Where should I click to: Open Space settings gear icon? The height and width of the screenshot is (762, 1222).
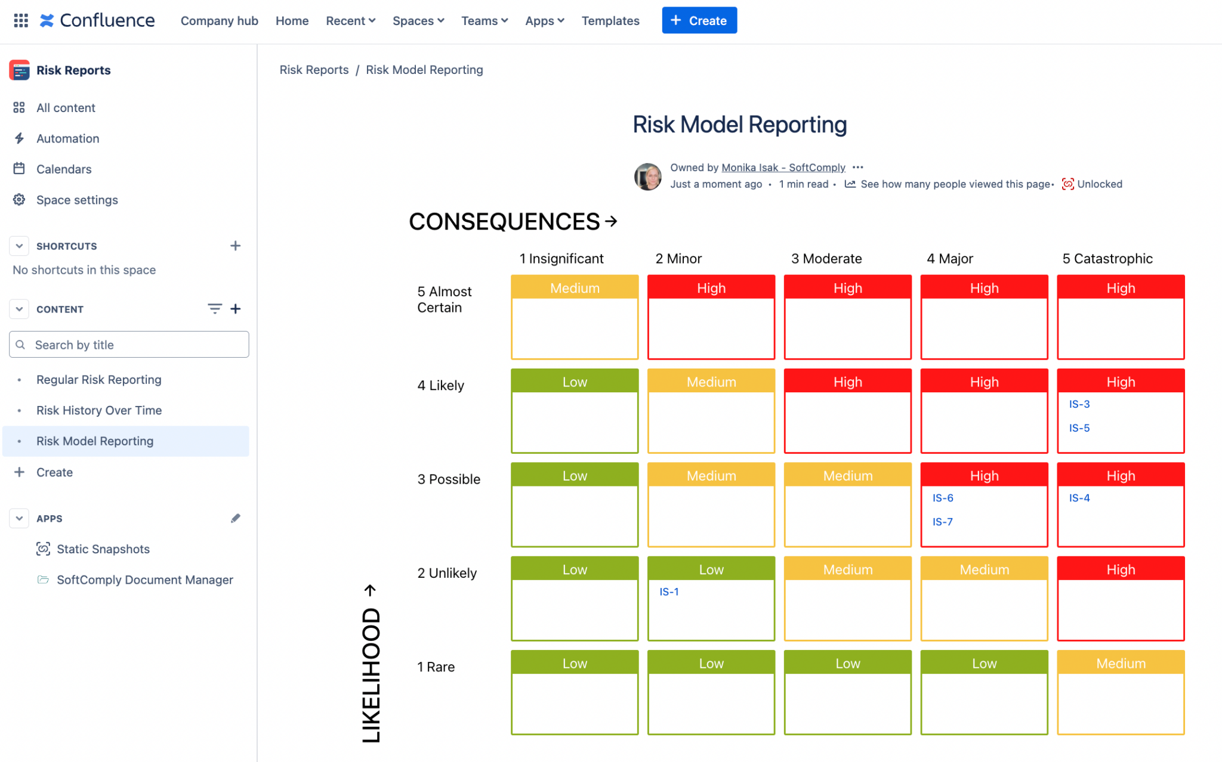(19, 199)
